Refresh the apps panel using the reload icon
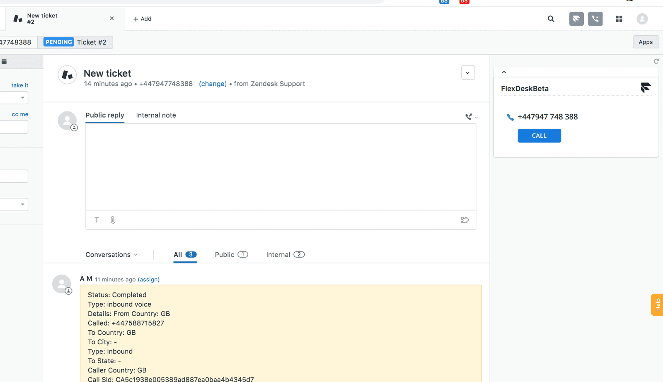 (x=656, y=61)
